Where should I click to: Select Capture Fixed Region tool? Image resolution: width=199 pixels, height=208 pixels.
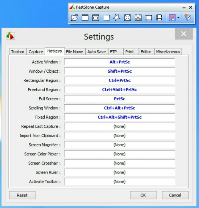[149, 18]
